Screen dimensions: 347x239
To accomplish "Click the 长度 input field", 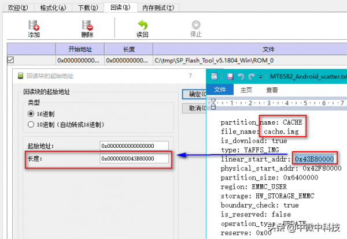I will pyautogui.click(x=134, y=158).
